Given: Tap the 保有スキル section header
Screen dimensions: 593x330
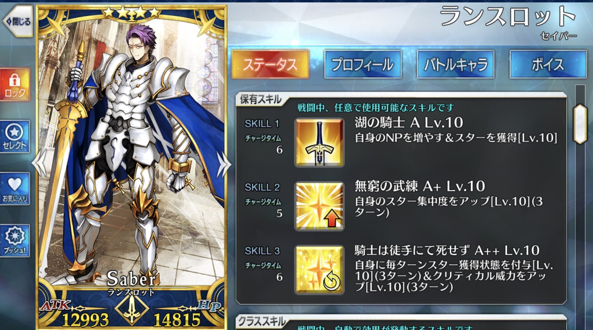Looking at the screenshot, I should (260, 100).
